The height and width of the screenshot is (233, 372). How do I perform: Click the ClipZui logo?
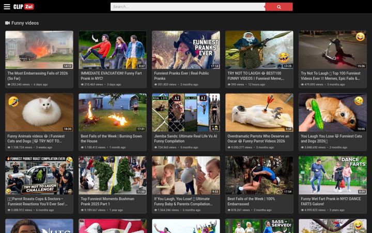point(24,7)
